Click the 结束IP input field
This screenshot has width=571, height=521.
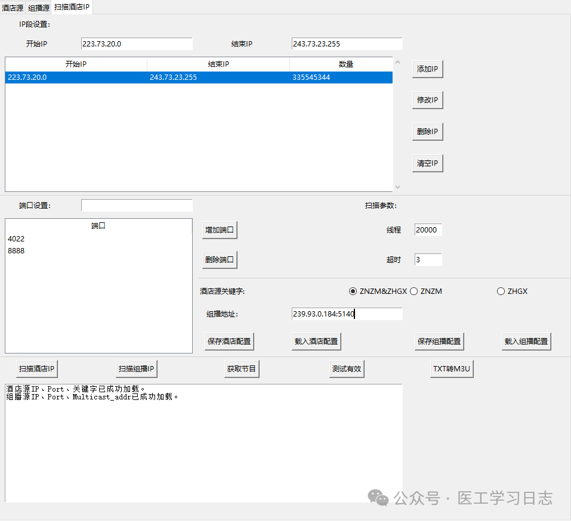347,44
